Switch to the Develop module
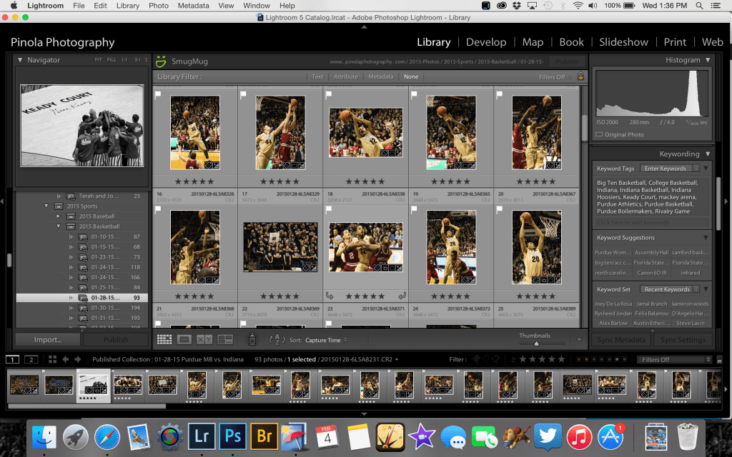This screenshot has height=457, width=732. click(486, 42)
